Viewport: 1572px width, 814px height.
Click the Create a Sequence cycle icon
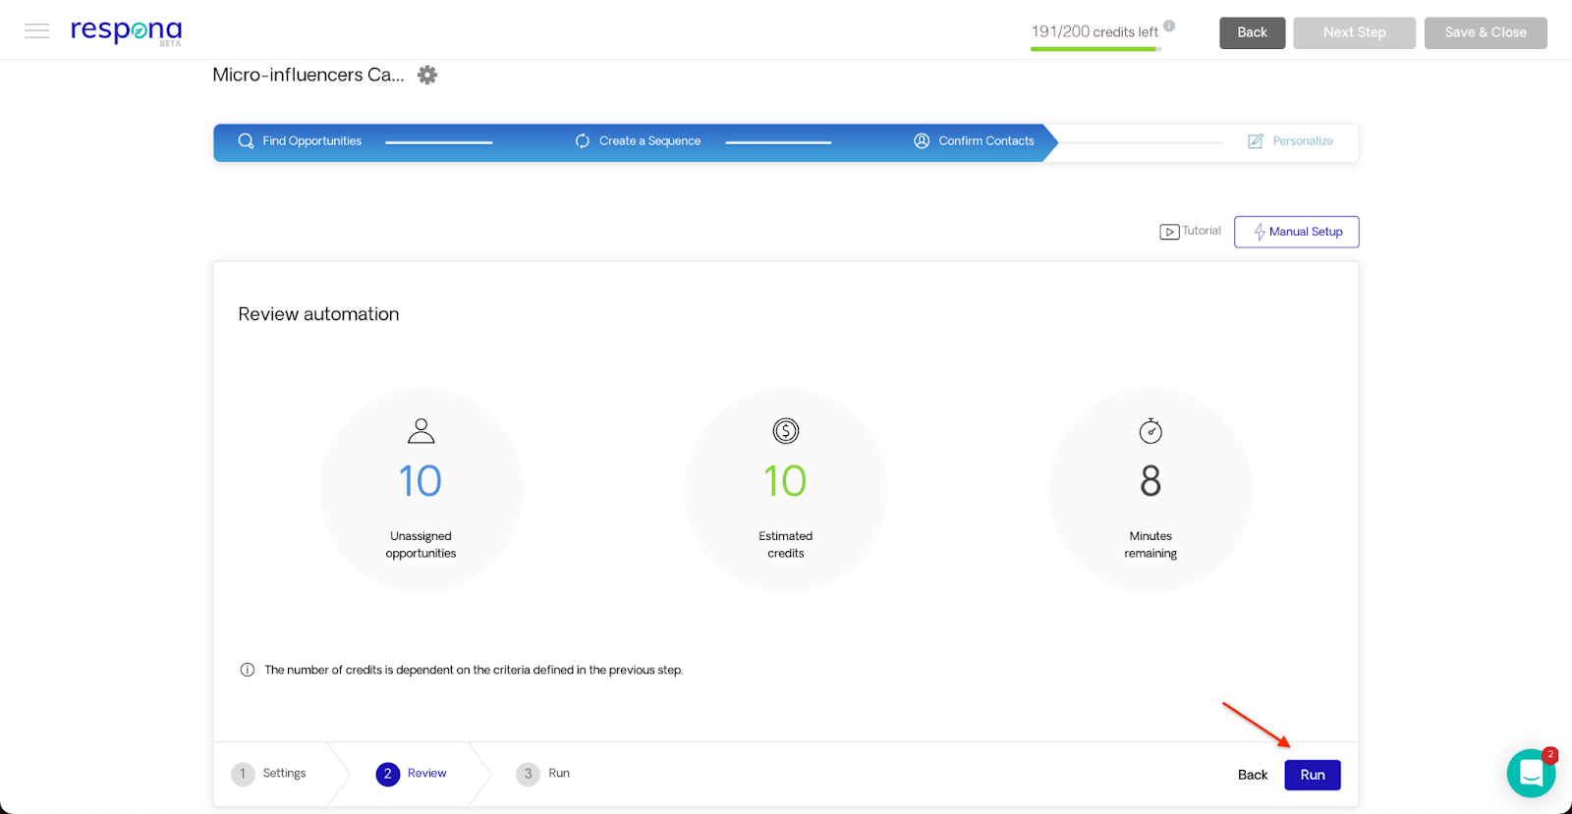coord(583,141)
